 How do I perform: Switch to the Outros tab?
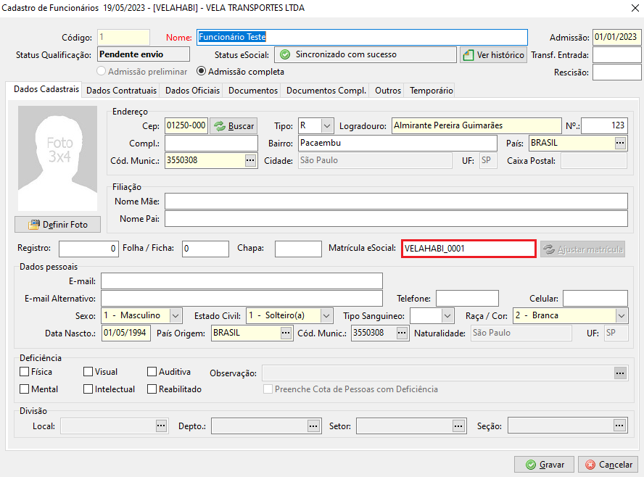click(388, 91)
